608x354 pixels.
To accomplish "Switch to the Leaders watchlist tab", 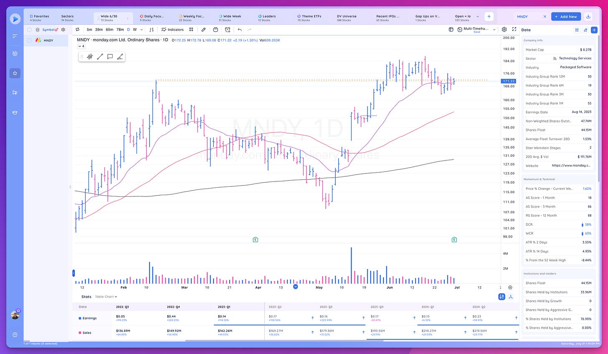I will [x=267, y=18].
